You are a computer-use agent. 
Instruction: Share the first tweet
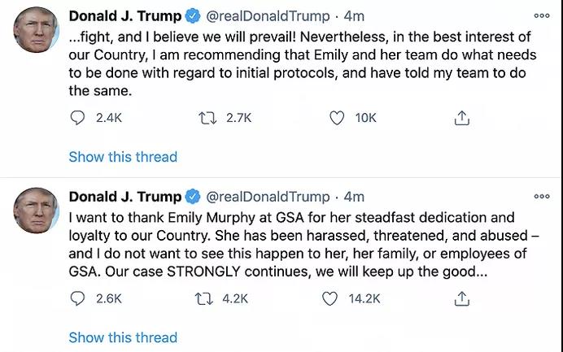pos(461,118)
